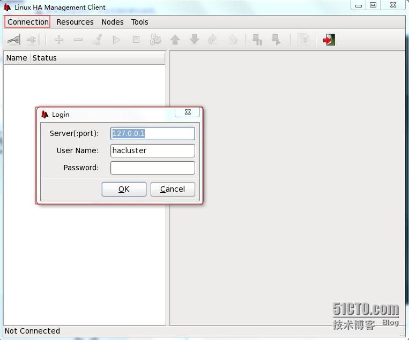The height and width of the screenshot is (340, 409).
Task: Close the Login dialog
Action: (x=188, y=112)
